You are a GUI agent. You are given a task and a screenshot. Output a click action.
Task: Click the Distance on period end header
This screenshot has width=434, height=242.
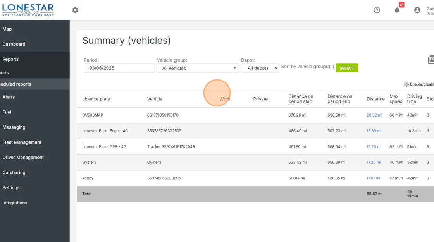point(340,99)
